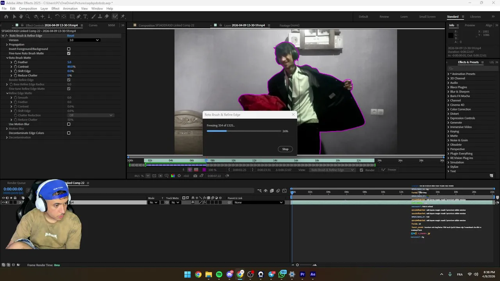The height and width of the screenshot is (281, 500).
Task: Select the Selection arrow tool
Action: [x=14, y=16]
